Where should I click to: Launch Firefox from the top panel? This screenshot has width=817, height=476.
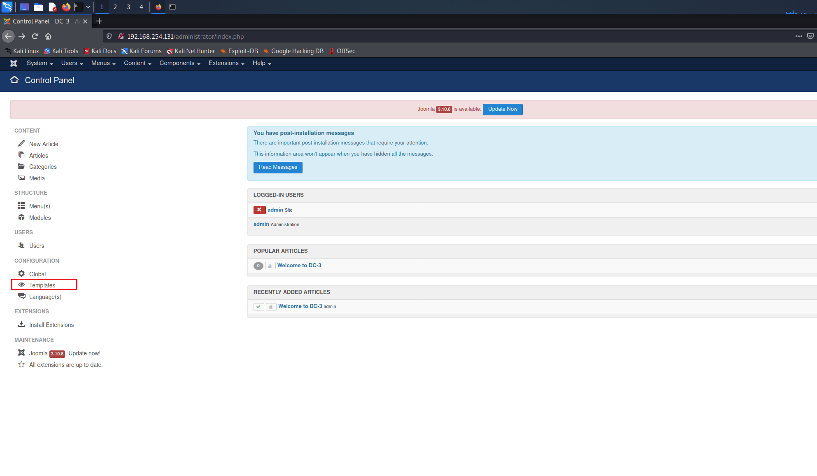point(66,7)
